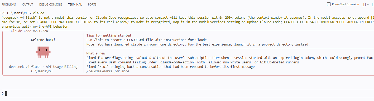Viewport: 374px width, 101px height.
Task: Split the terminal with the split icon
Action: tap(364, 4)
